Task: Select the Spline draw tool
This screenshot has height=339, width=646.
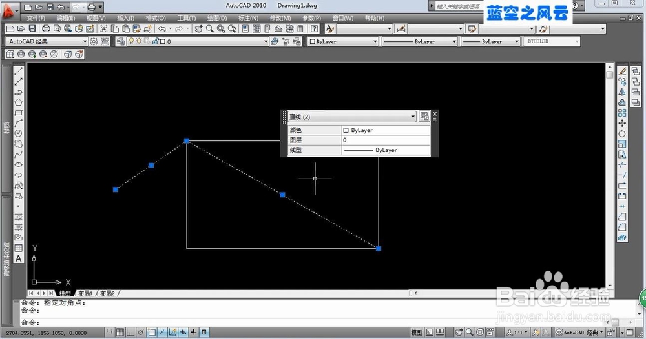Action: click(x=19, y=154)
